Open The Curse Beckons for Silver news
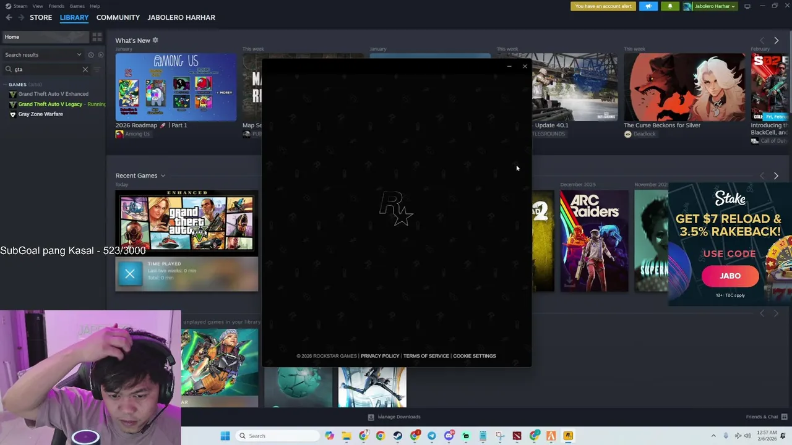 point(684,87)
